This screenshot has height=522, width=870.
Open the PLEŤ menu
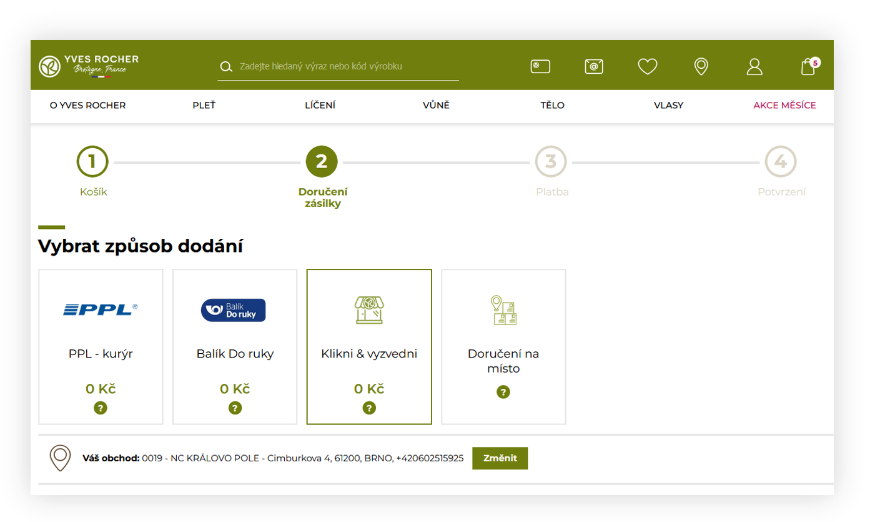click(x=204, y=105)
